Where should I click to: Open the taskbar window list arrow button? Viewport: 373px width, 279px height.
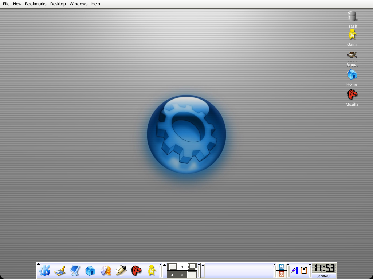[203, 271]
